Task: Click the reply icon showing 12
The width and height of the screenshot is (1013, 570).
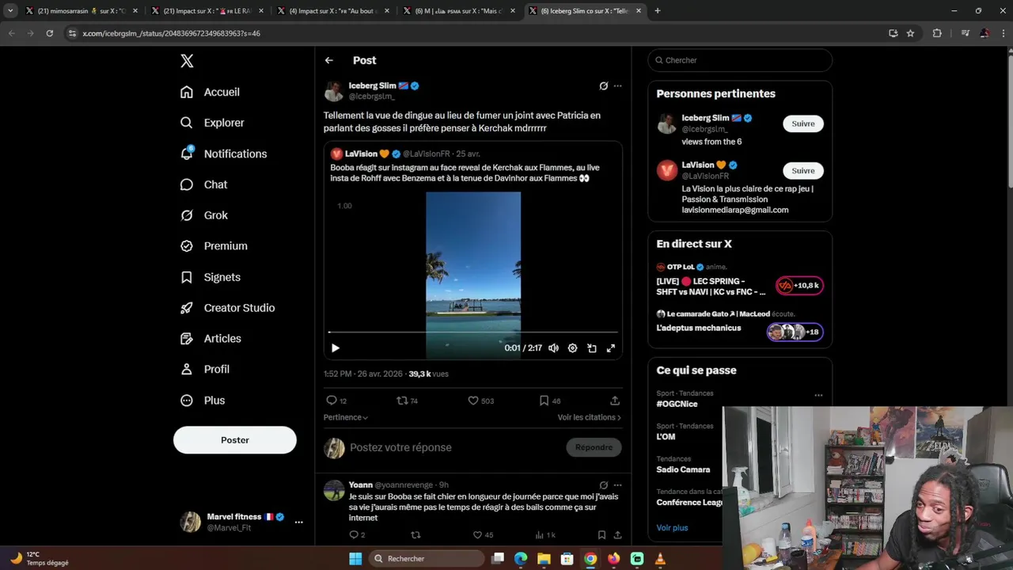Action: pyautogui.click(x=332, y=401)
